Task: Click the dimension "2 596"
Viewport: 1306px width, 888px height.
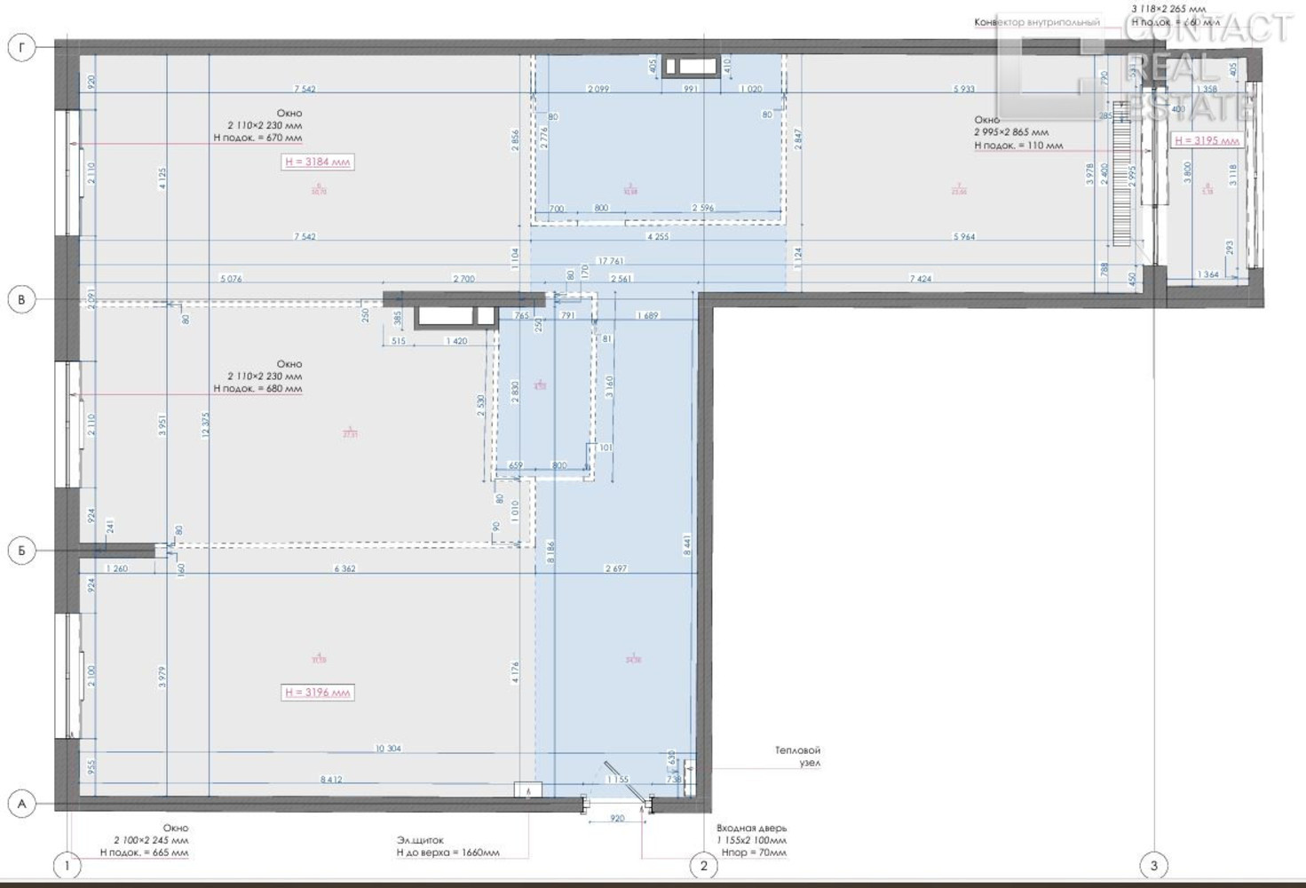Action: point(703,209)
